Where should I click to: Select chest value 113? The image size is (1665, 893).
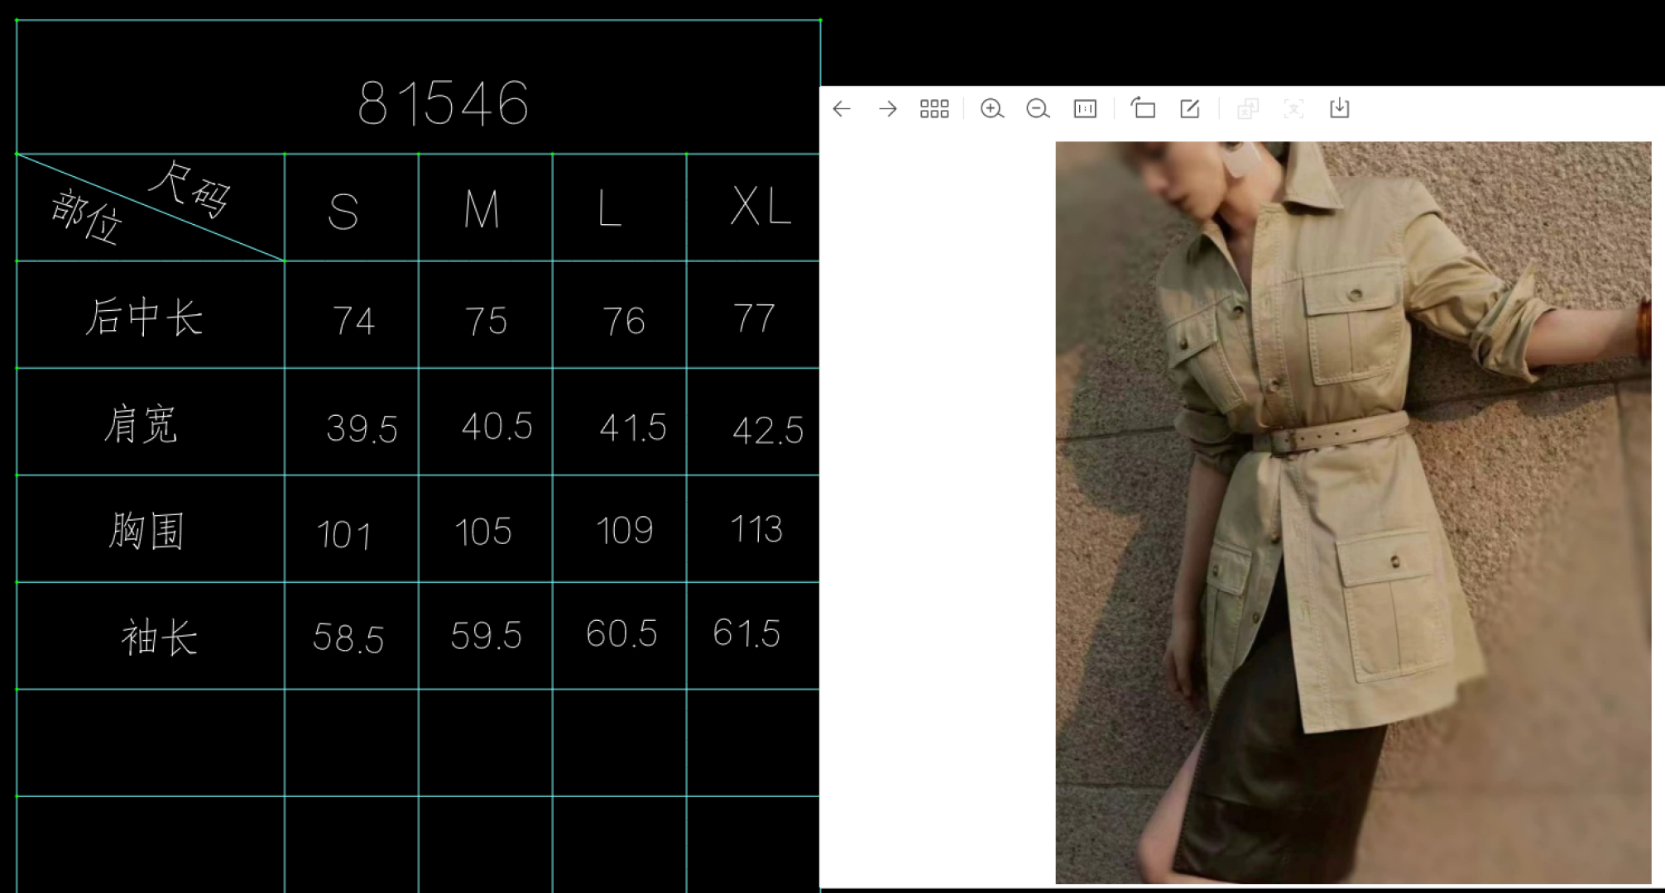pyautogui.click(x=756, y=529)
